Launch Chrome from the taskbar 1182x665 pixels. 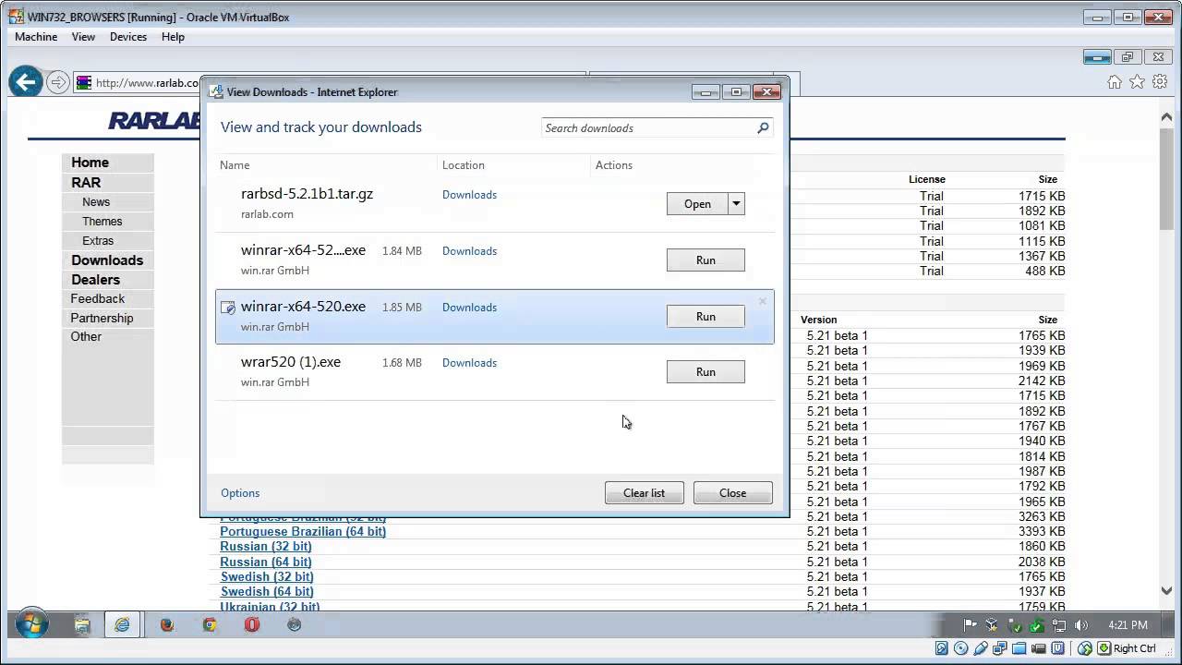point(210,625)
